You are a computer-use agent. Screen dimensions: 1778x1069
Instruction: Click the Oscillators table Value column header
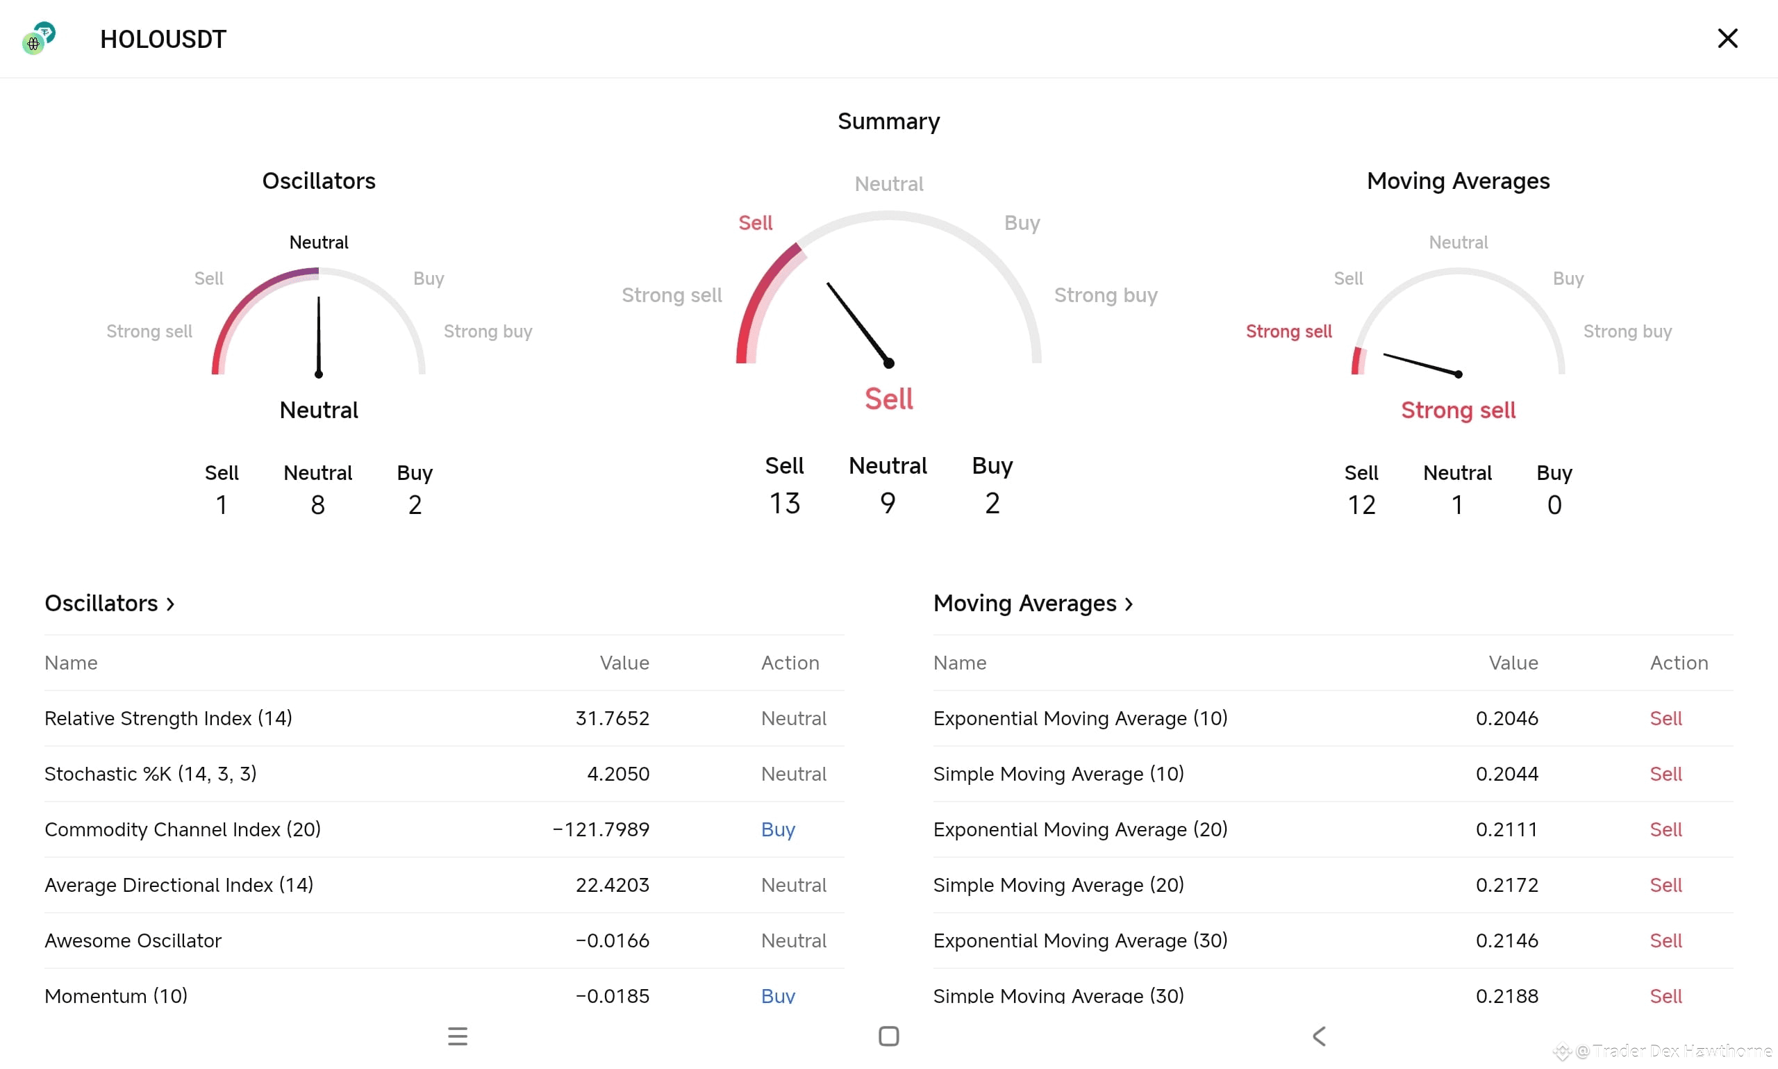(624, 663)
